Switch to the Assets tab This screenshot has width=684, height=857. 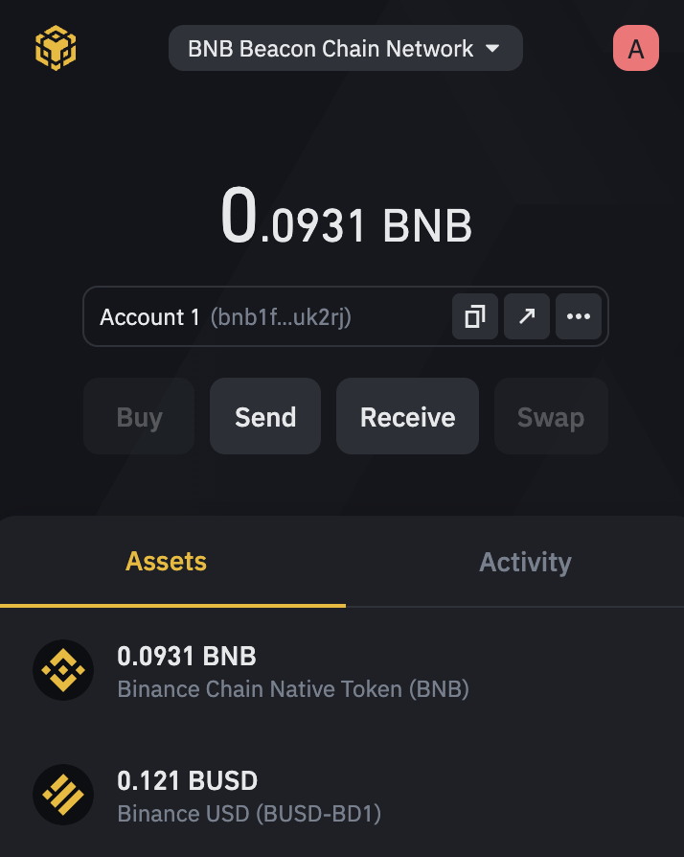[x=167, y=562]
